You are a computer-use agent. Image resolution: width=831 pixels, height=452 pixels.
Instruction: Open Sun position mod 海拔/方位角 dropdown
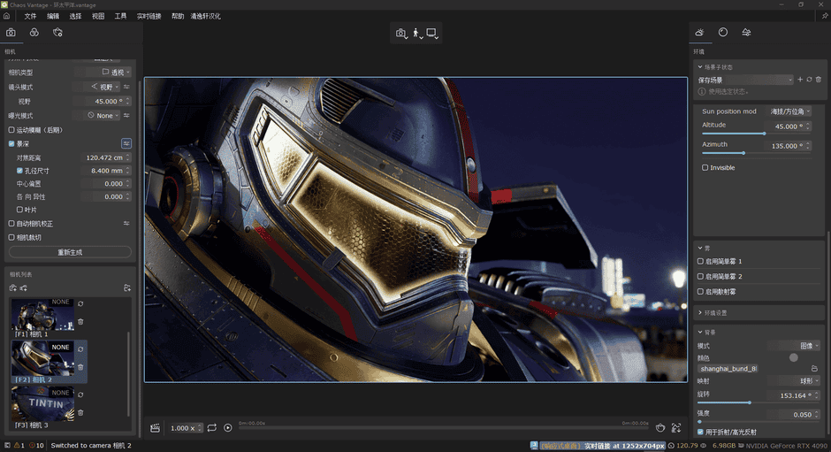tap(789, 111)
